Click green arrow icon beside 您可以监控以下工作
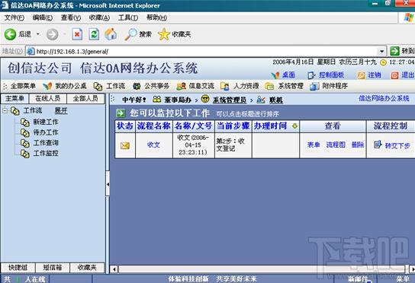 click(121, 113)
